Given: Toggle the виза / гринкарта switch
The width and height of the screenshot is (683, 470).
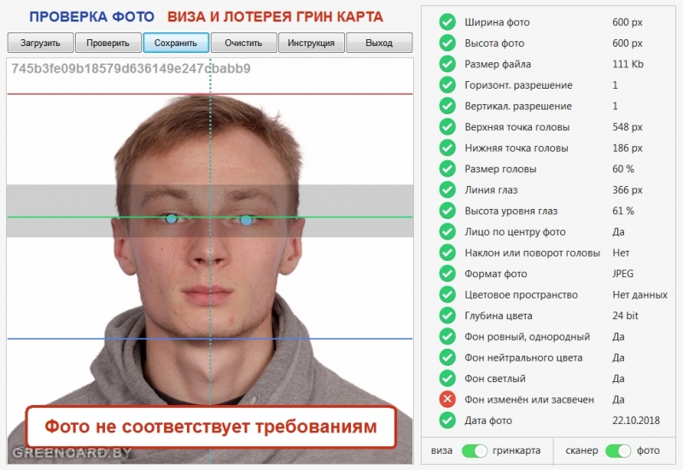Looking at the screenshot, I should tap(475, 450).
